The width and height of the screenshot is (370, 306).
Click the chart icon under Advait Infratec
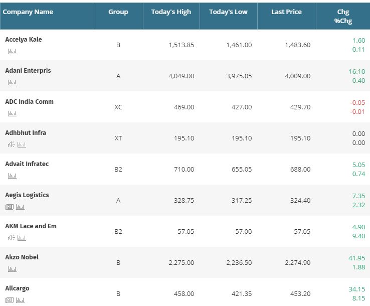coord(12,176)
